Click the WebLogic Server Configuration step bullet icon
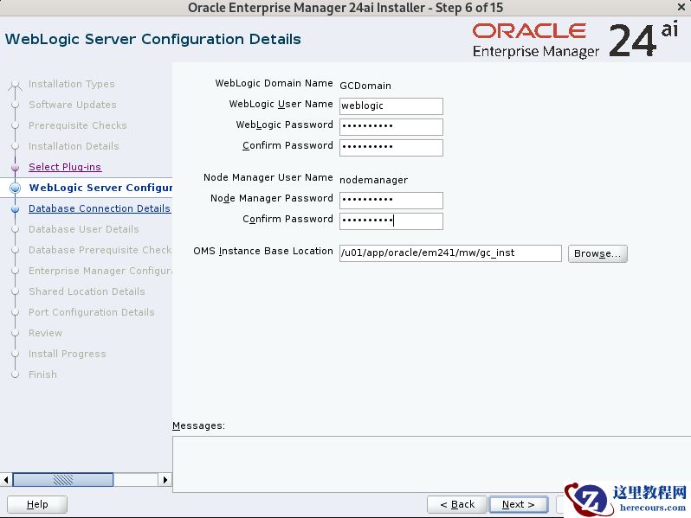The width and height of the screenshot is (691, 518). [15, 188]
